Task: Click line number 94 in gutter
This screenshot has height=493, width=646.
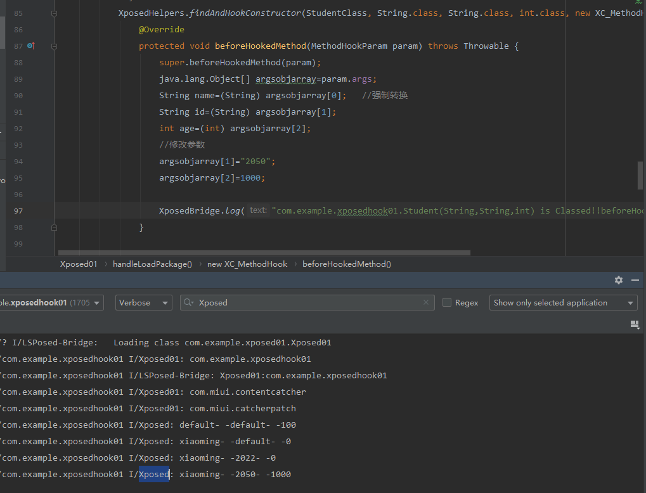Action: 18,162
